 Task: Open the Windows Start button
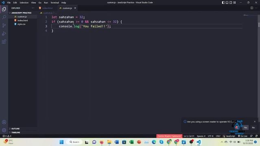tap(61, 142)
